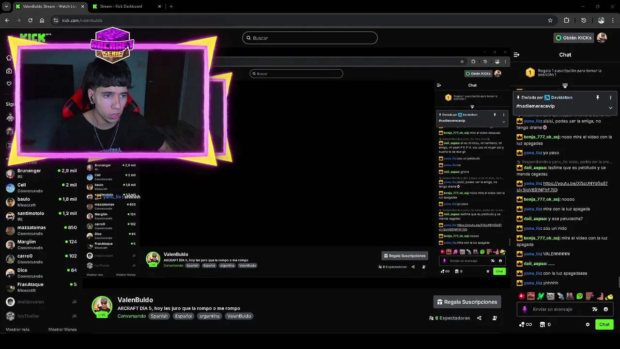Viewport: 620px width, 349px height.
Task: Go back to the previous page
Action: [7, 20]
